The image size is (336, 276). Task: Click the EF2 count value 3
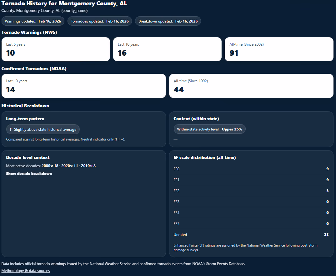click(328, 191)
